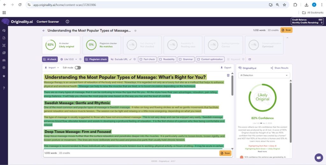Click the star icon in left sidebar
The width and height of the screenshot is (326, 165).
click(4, 76)
